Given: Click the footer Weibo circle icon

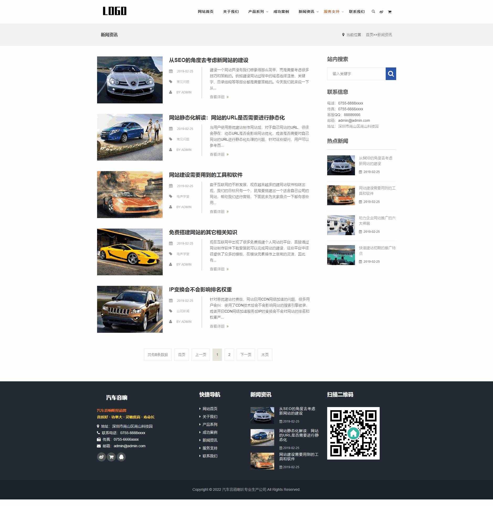Looking at the screenshot, I should click(x=101, y=457).
